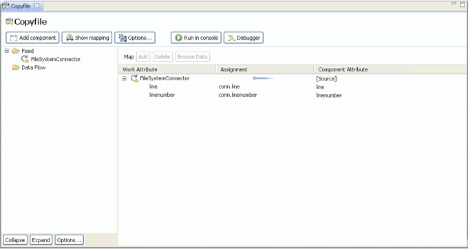Click the Add component button
468x249 pixels.
(32, 38)
